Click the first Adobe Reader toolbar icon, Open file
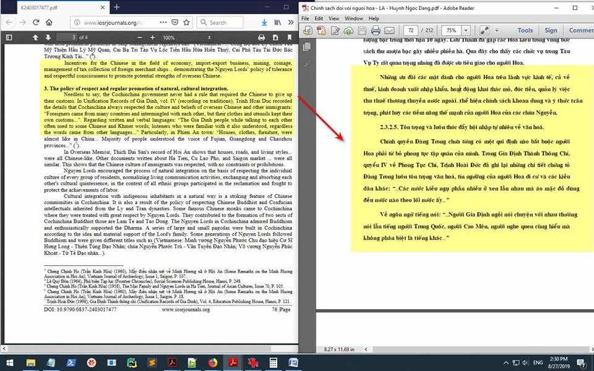The height and width of the screenshot is (371, 594). point(308,30)
